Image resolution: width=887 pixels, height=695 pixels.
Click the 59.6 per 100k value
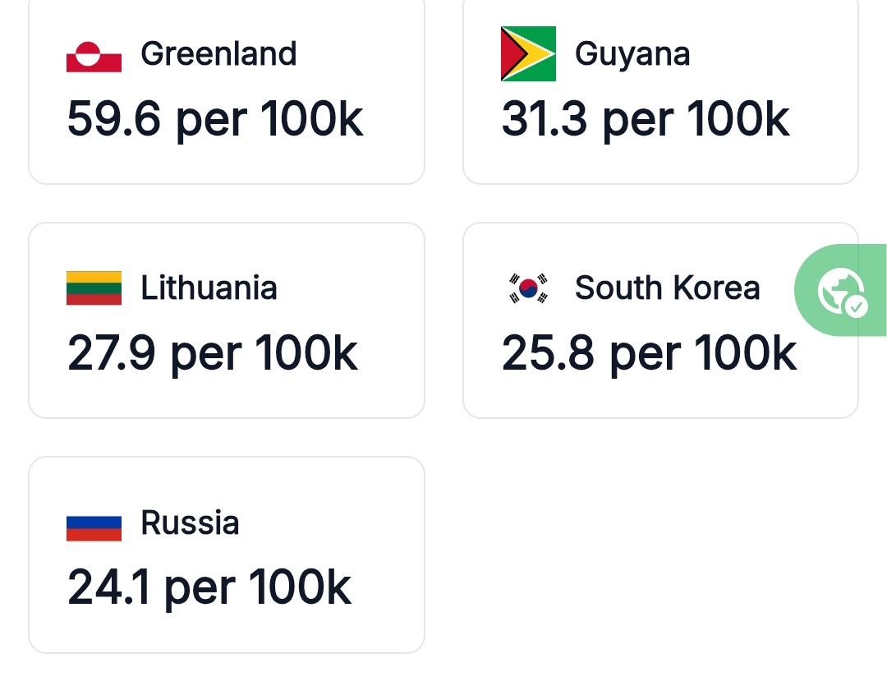(214, 119)
